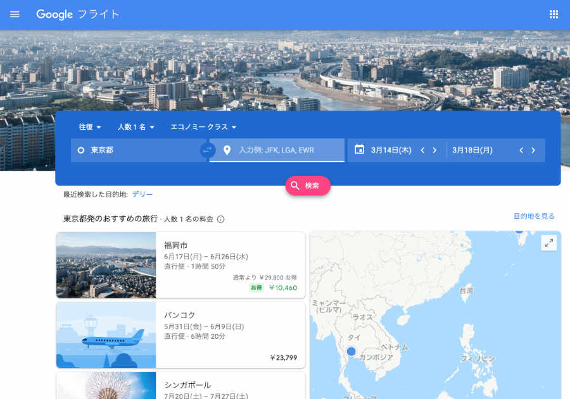Move departure date one day earlier
Screen dimensions: 570x399
(422, 150)
